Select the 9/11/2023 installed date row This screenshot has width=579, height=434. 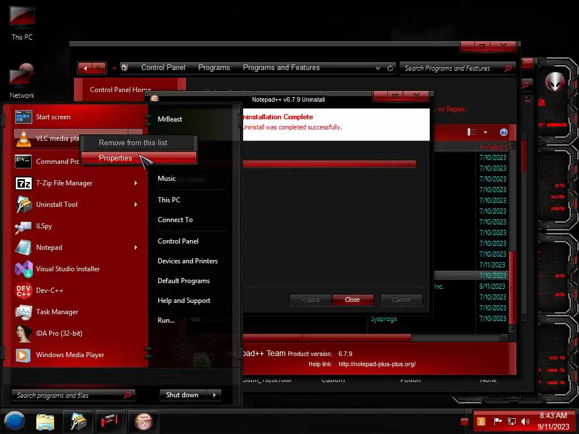pos(492,287)
